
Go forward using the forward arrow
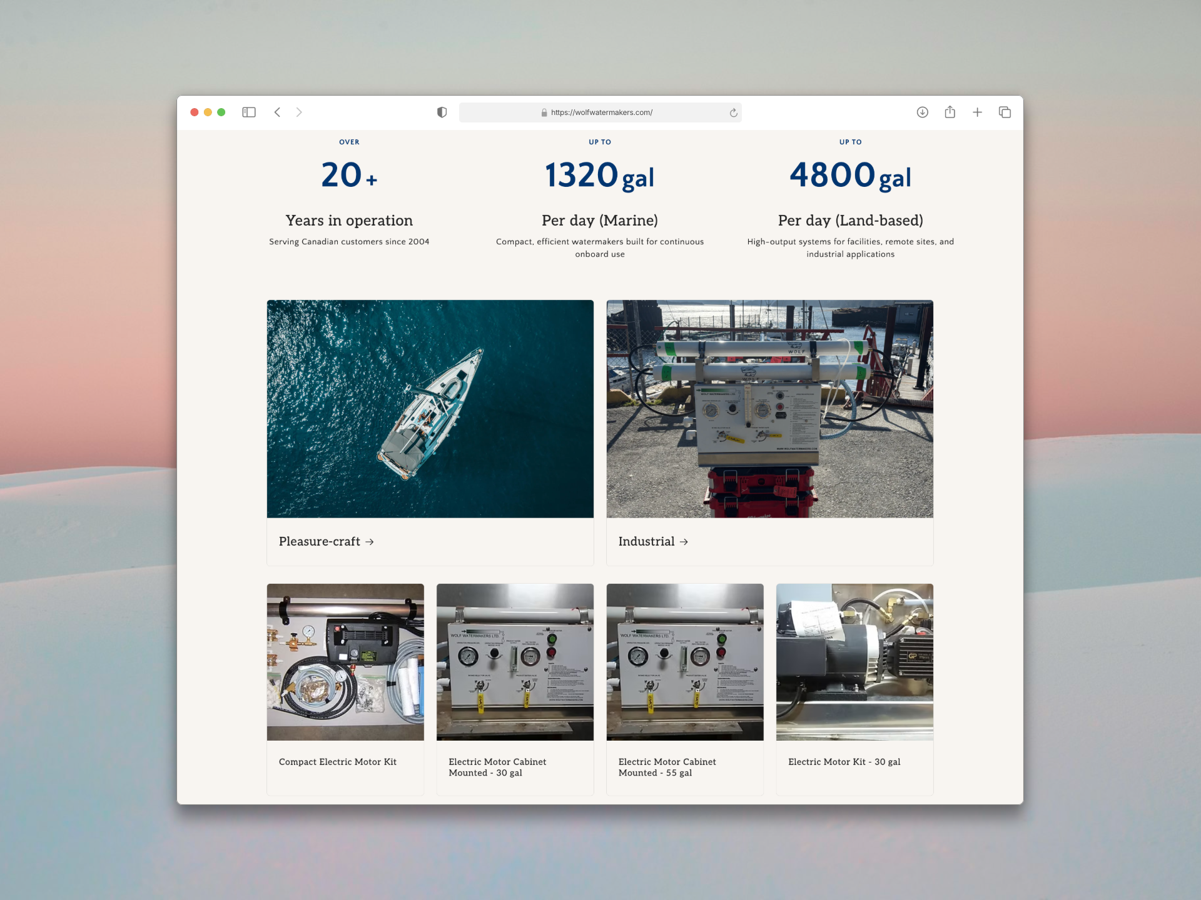point(299,112)
